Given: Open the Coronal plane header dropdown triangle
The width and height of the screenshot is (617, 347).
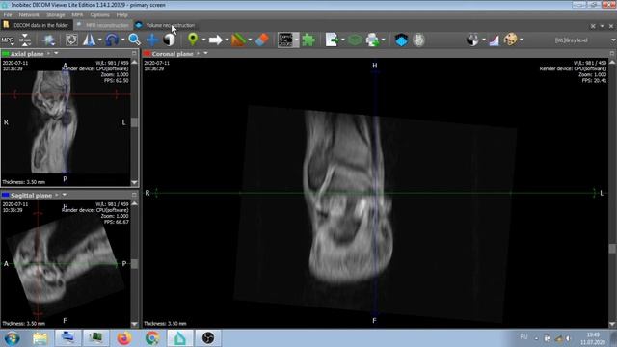Looking at the screenshot, I should pos(205,53).
